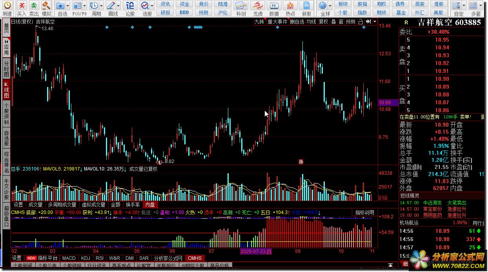Toggle 重大事件 major events display
The width and height of the screenshot is (488, 272).
coord(277,22)
